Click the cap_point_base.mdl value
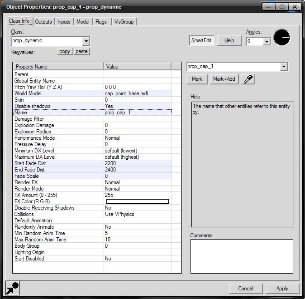The width and height of the screenshot is (305, 299). (x=126, y=93)
